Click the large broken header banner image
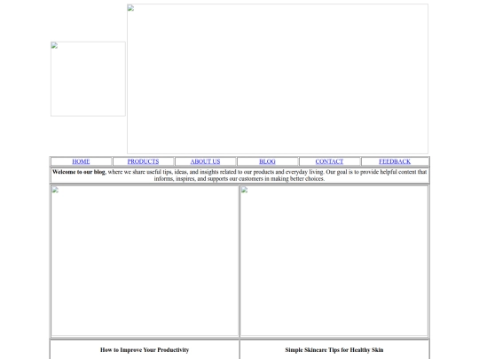Viewport: 479px width, 359px height. point(278,79)
